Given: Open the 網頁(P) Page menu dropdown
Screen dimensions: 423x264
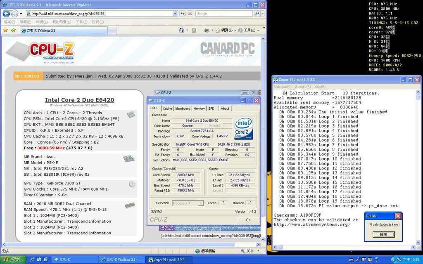Looking at the screenshot, I should pyautogui.click(x=226, y=30).
